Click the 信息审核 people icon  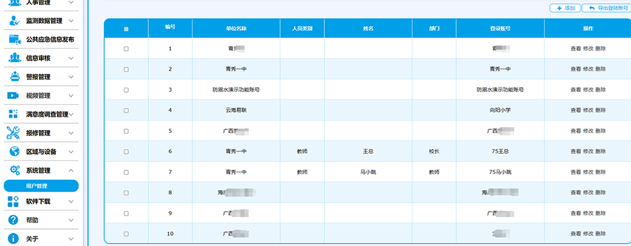click(15, 58)
